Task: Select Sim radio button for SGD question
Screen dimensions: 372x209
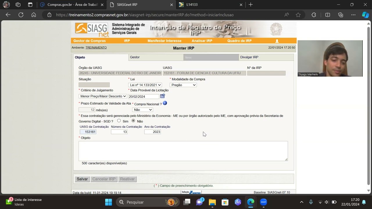Action: click(x=119, y=121)
